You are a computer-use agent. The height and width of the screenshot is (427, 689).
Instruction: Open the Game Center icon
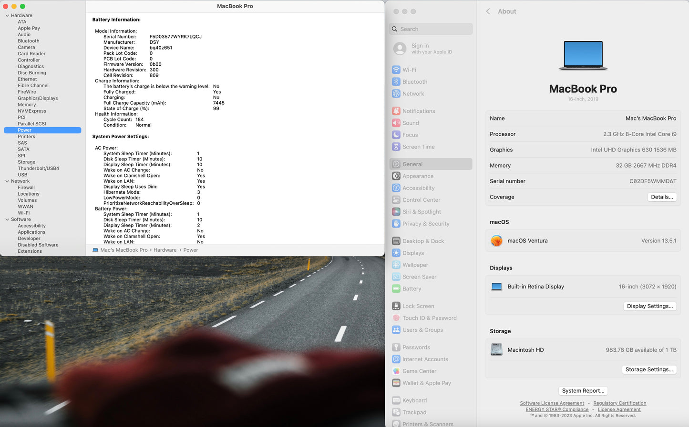pos(396,371)
